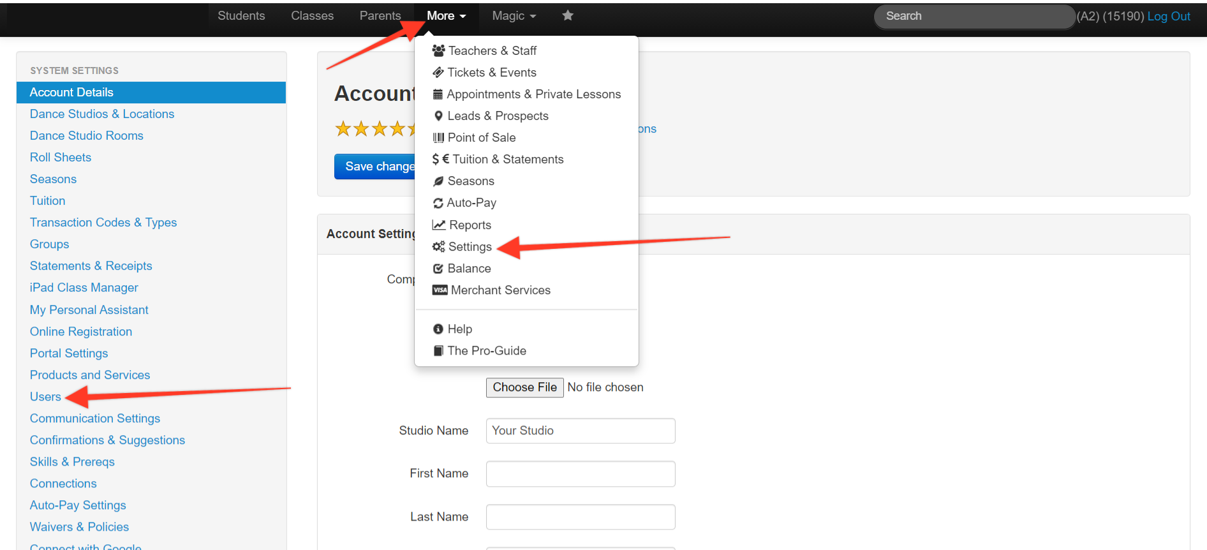Click the Tuition dollar-euro icon
The height and width of the screenshot is (550, 1207).
click(440, 159)
